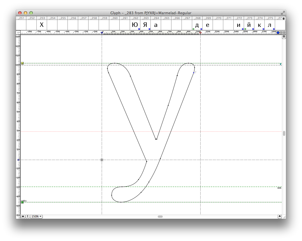
Task: Click the glyph strip up/down stepper
Action: (284, 18)
